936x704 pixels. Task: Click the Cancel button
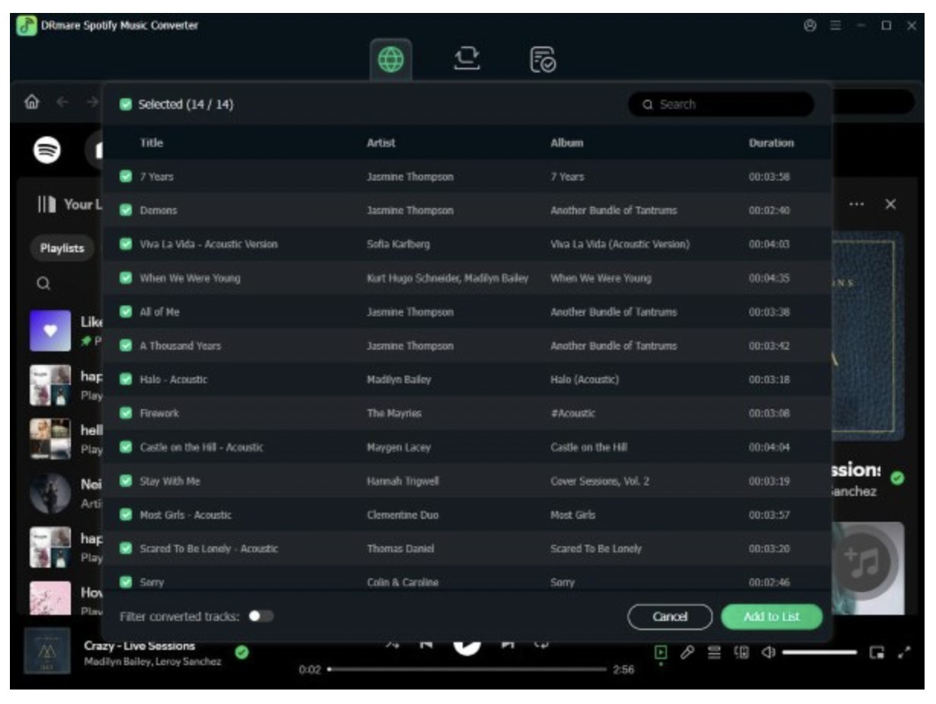(x=670, y=617)
